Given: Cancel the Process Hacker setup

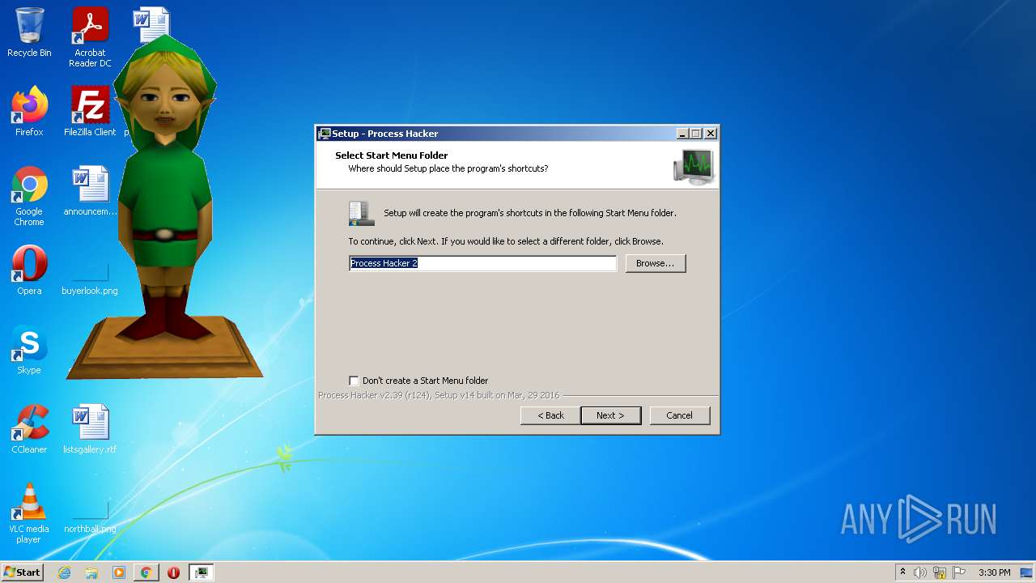Looking at the screenshot, I should pos(679,415).
